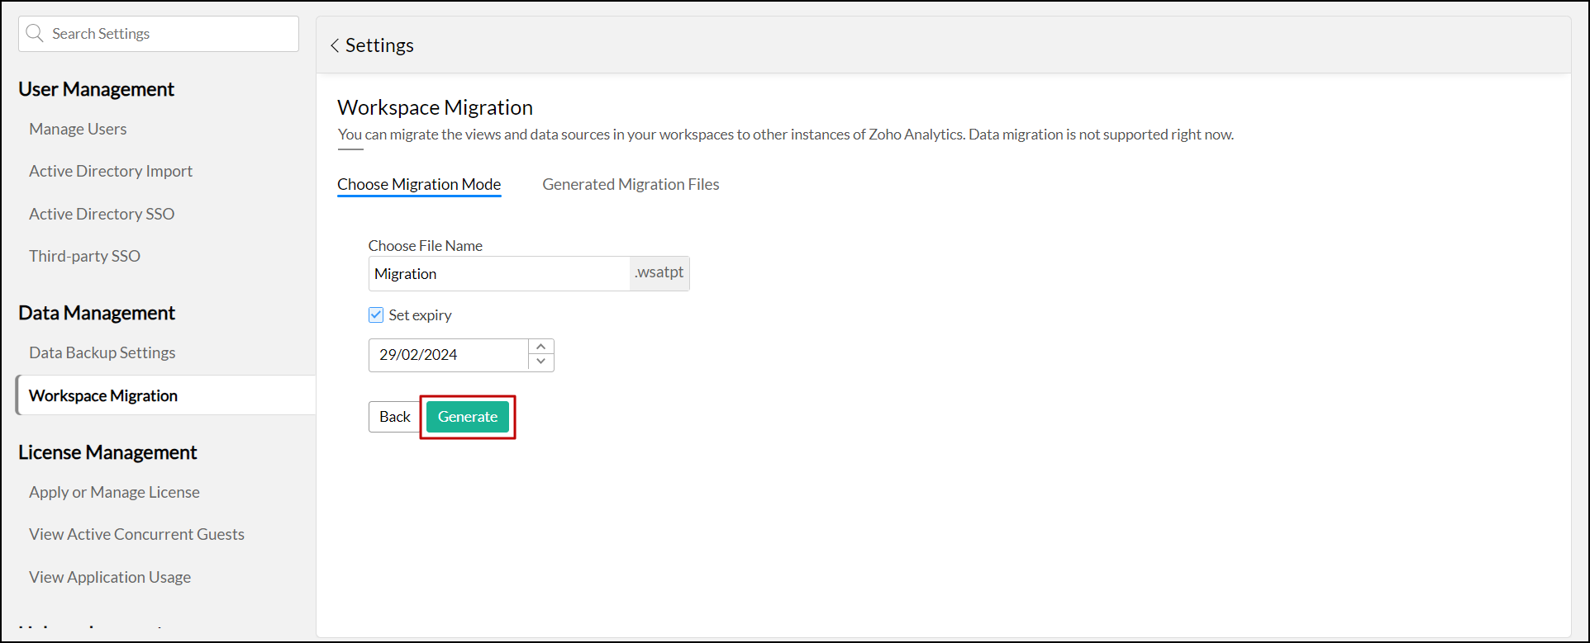Open Apply or Manage License
Viewport: 1590px width, 643px height.
coord(114,492)
